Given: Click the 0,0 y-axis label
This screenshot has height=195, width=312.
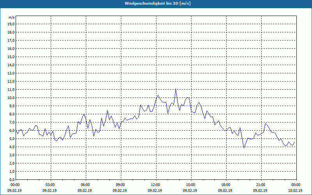Looking at the screenshot, I should click(x=12, y=180).
